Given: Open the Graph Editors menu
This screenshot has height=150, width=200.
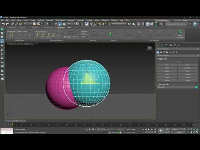Looking at the screenshot, I should [x=60, y=20].
